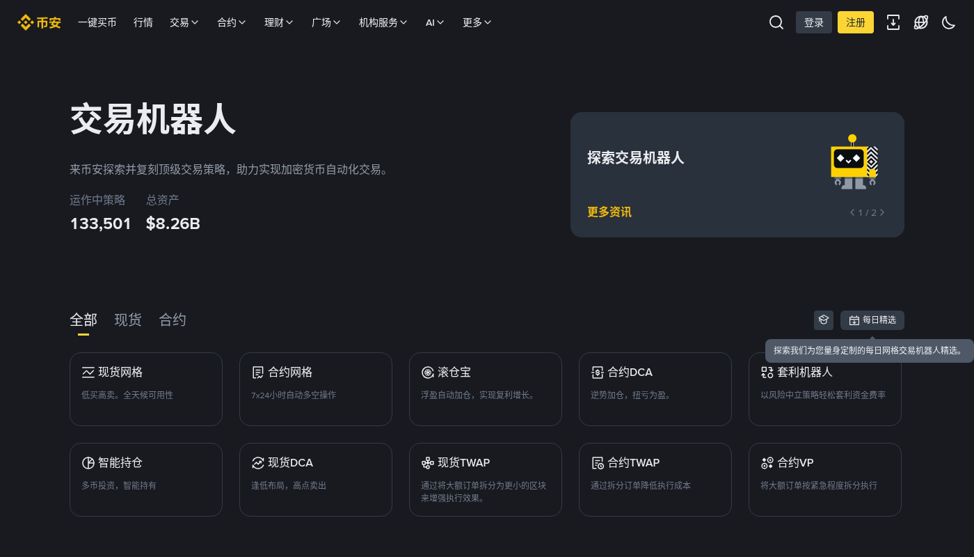Toggle dark mode with the moon icon

pos(949,22)
